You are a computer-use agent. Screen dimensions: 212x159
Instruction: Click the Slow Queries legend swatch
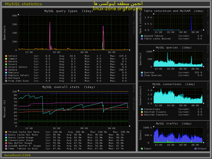(x=142, y=75)
